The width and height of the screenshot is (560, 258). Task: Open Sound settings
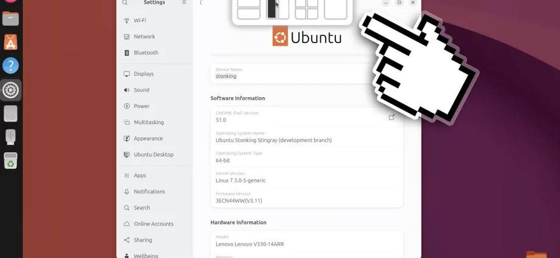tap(155, 90)
